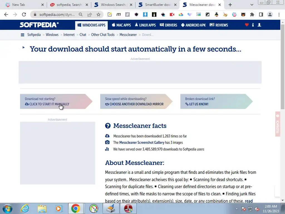
Task: Click the zoom magnifier icon in address bar
Action: (80, 14)
